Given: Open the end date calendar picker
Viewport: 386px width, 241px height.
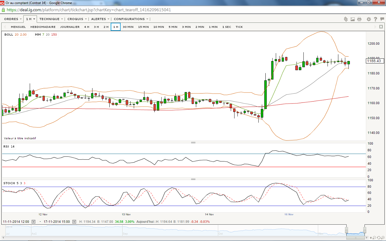Looking at the screenshot, I should coord(74,222).
